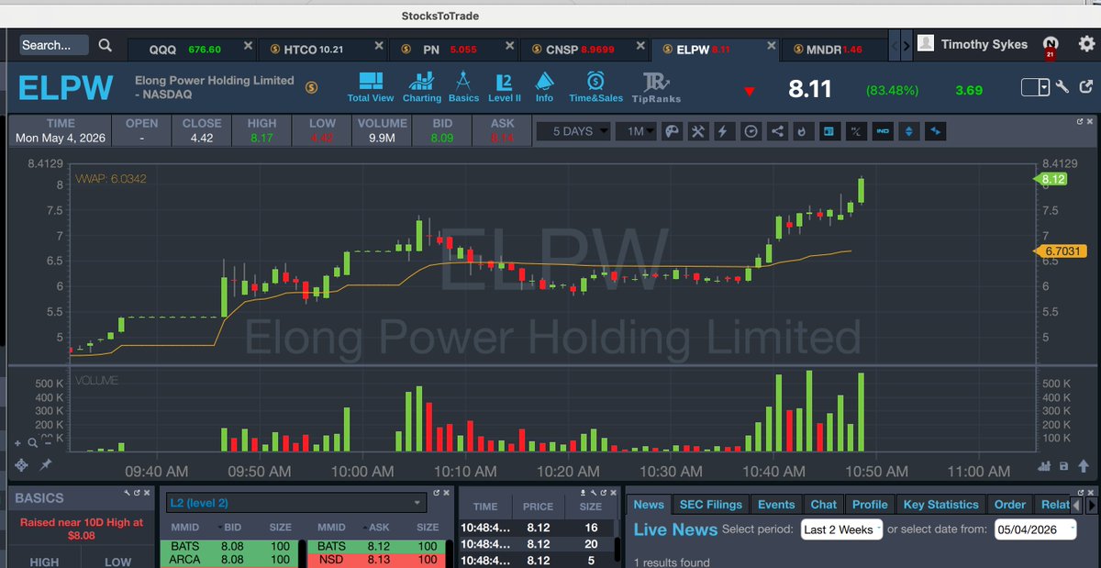The width and height of the screenshot is (1101, 568).
Task: Click the 8.12 time and sales row with size 16
Action: pos(539,528)
